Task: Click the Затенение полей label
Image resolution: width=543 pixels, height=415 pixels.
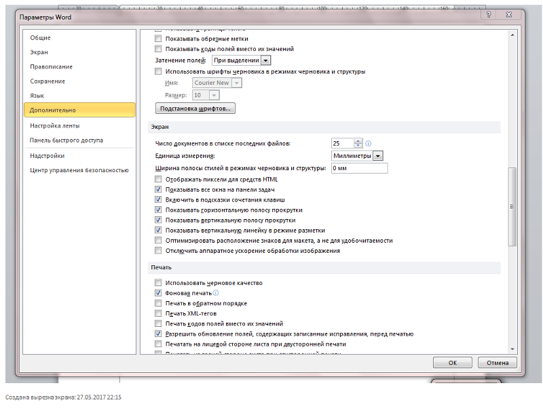Action: (x=181, y=60)
